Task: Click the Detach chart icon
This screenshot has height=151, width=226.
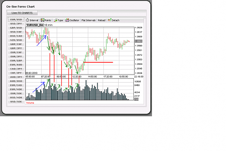Action: tap(110, 20)
